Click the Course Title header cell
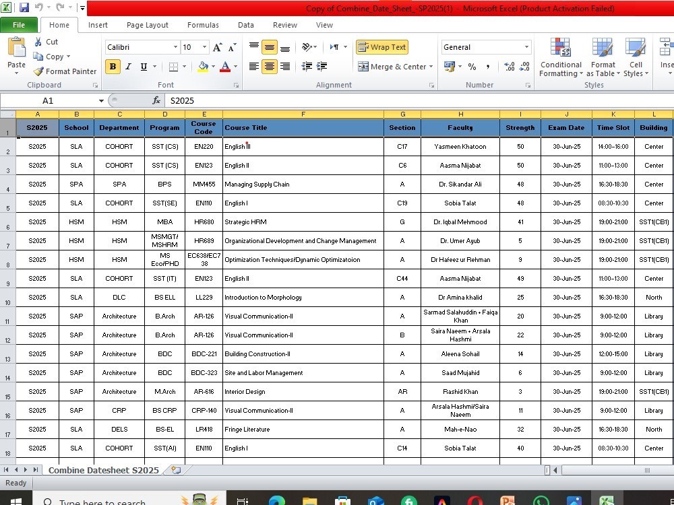 303,127
